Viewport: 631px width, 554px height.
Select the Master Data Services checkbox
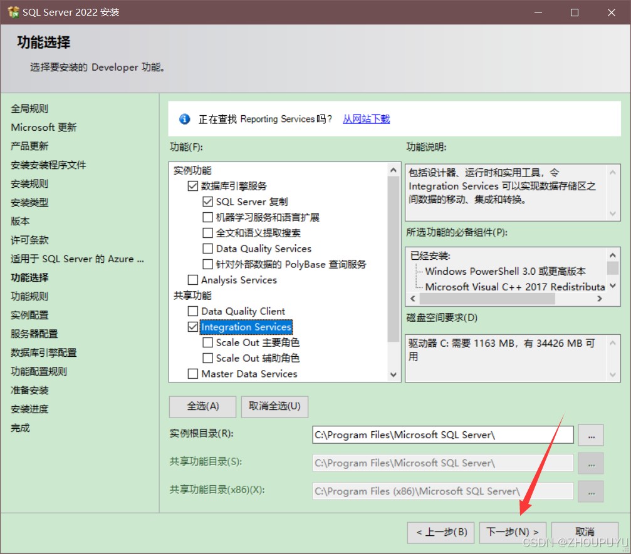(193, 374)
